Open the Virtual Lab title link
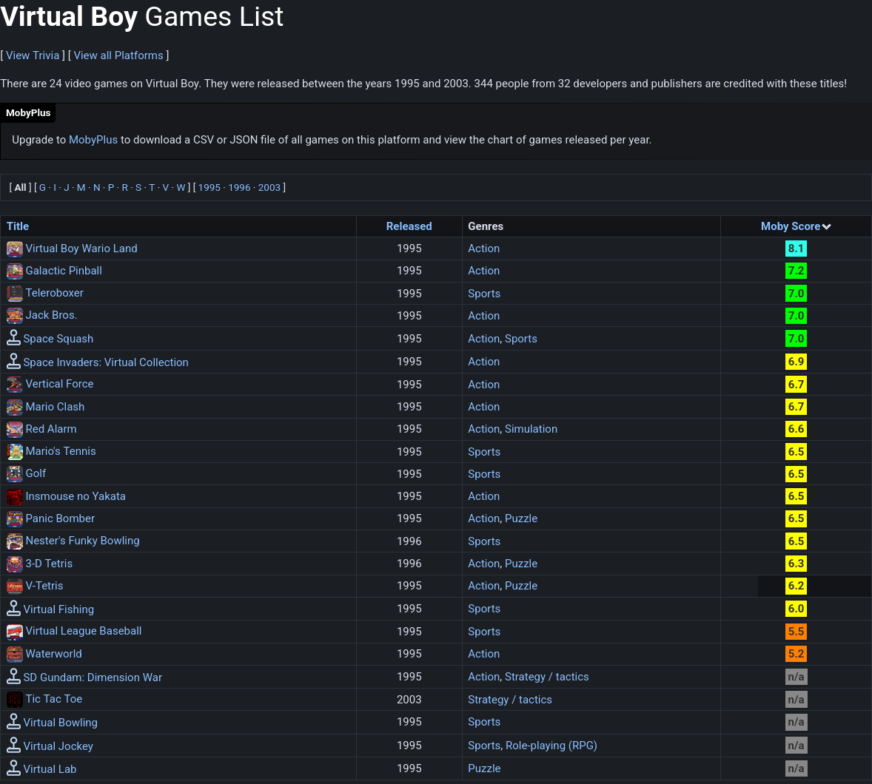This screenshot has height=784, width=872. pyautogui.click(x=50, y=769)
